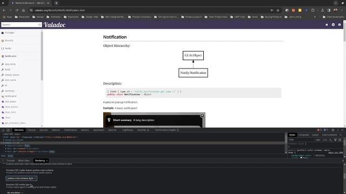Click the Notify.Notification box in hierarchy diagram
The width and height of the screenshot is (346, 194).
(x=193, y=73)
